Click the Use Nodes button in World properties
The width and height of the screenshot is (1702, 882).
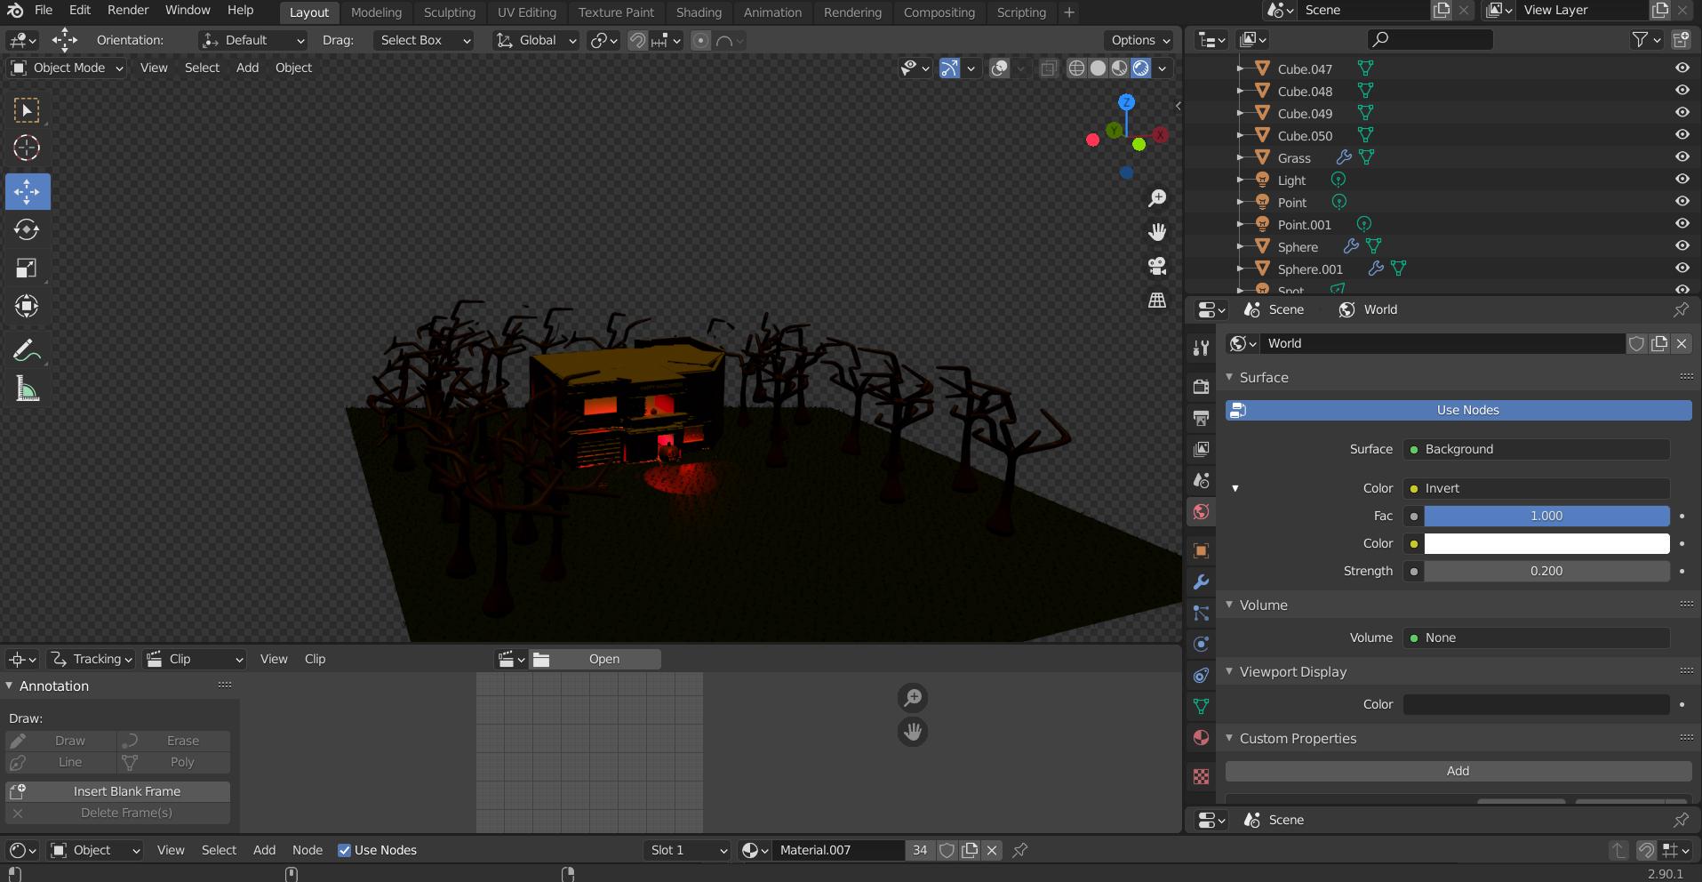pyautogui.click(x=1458, y=410)
